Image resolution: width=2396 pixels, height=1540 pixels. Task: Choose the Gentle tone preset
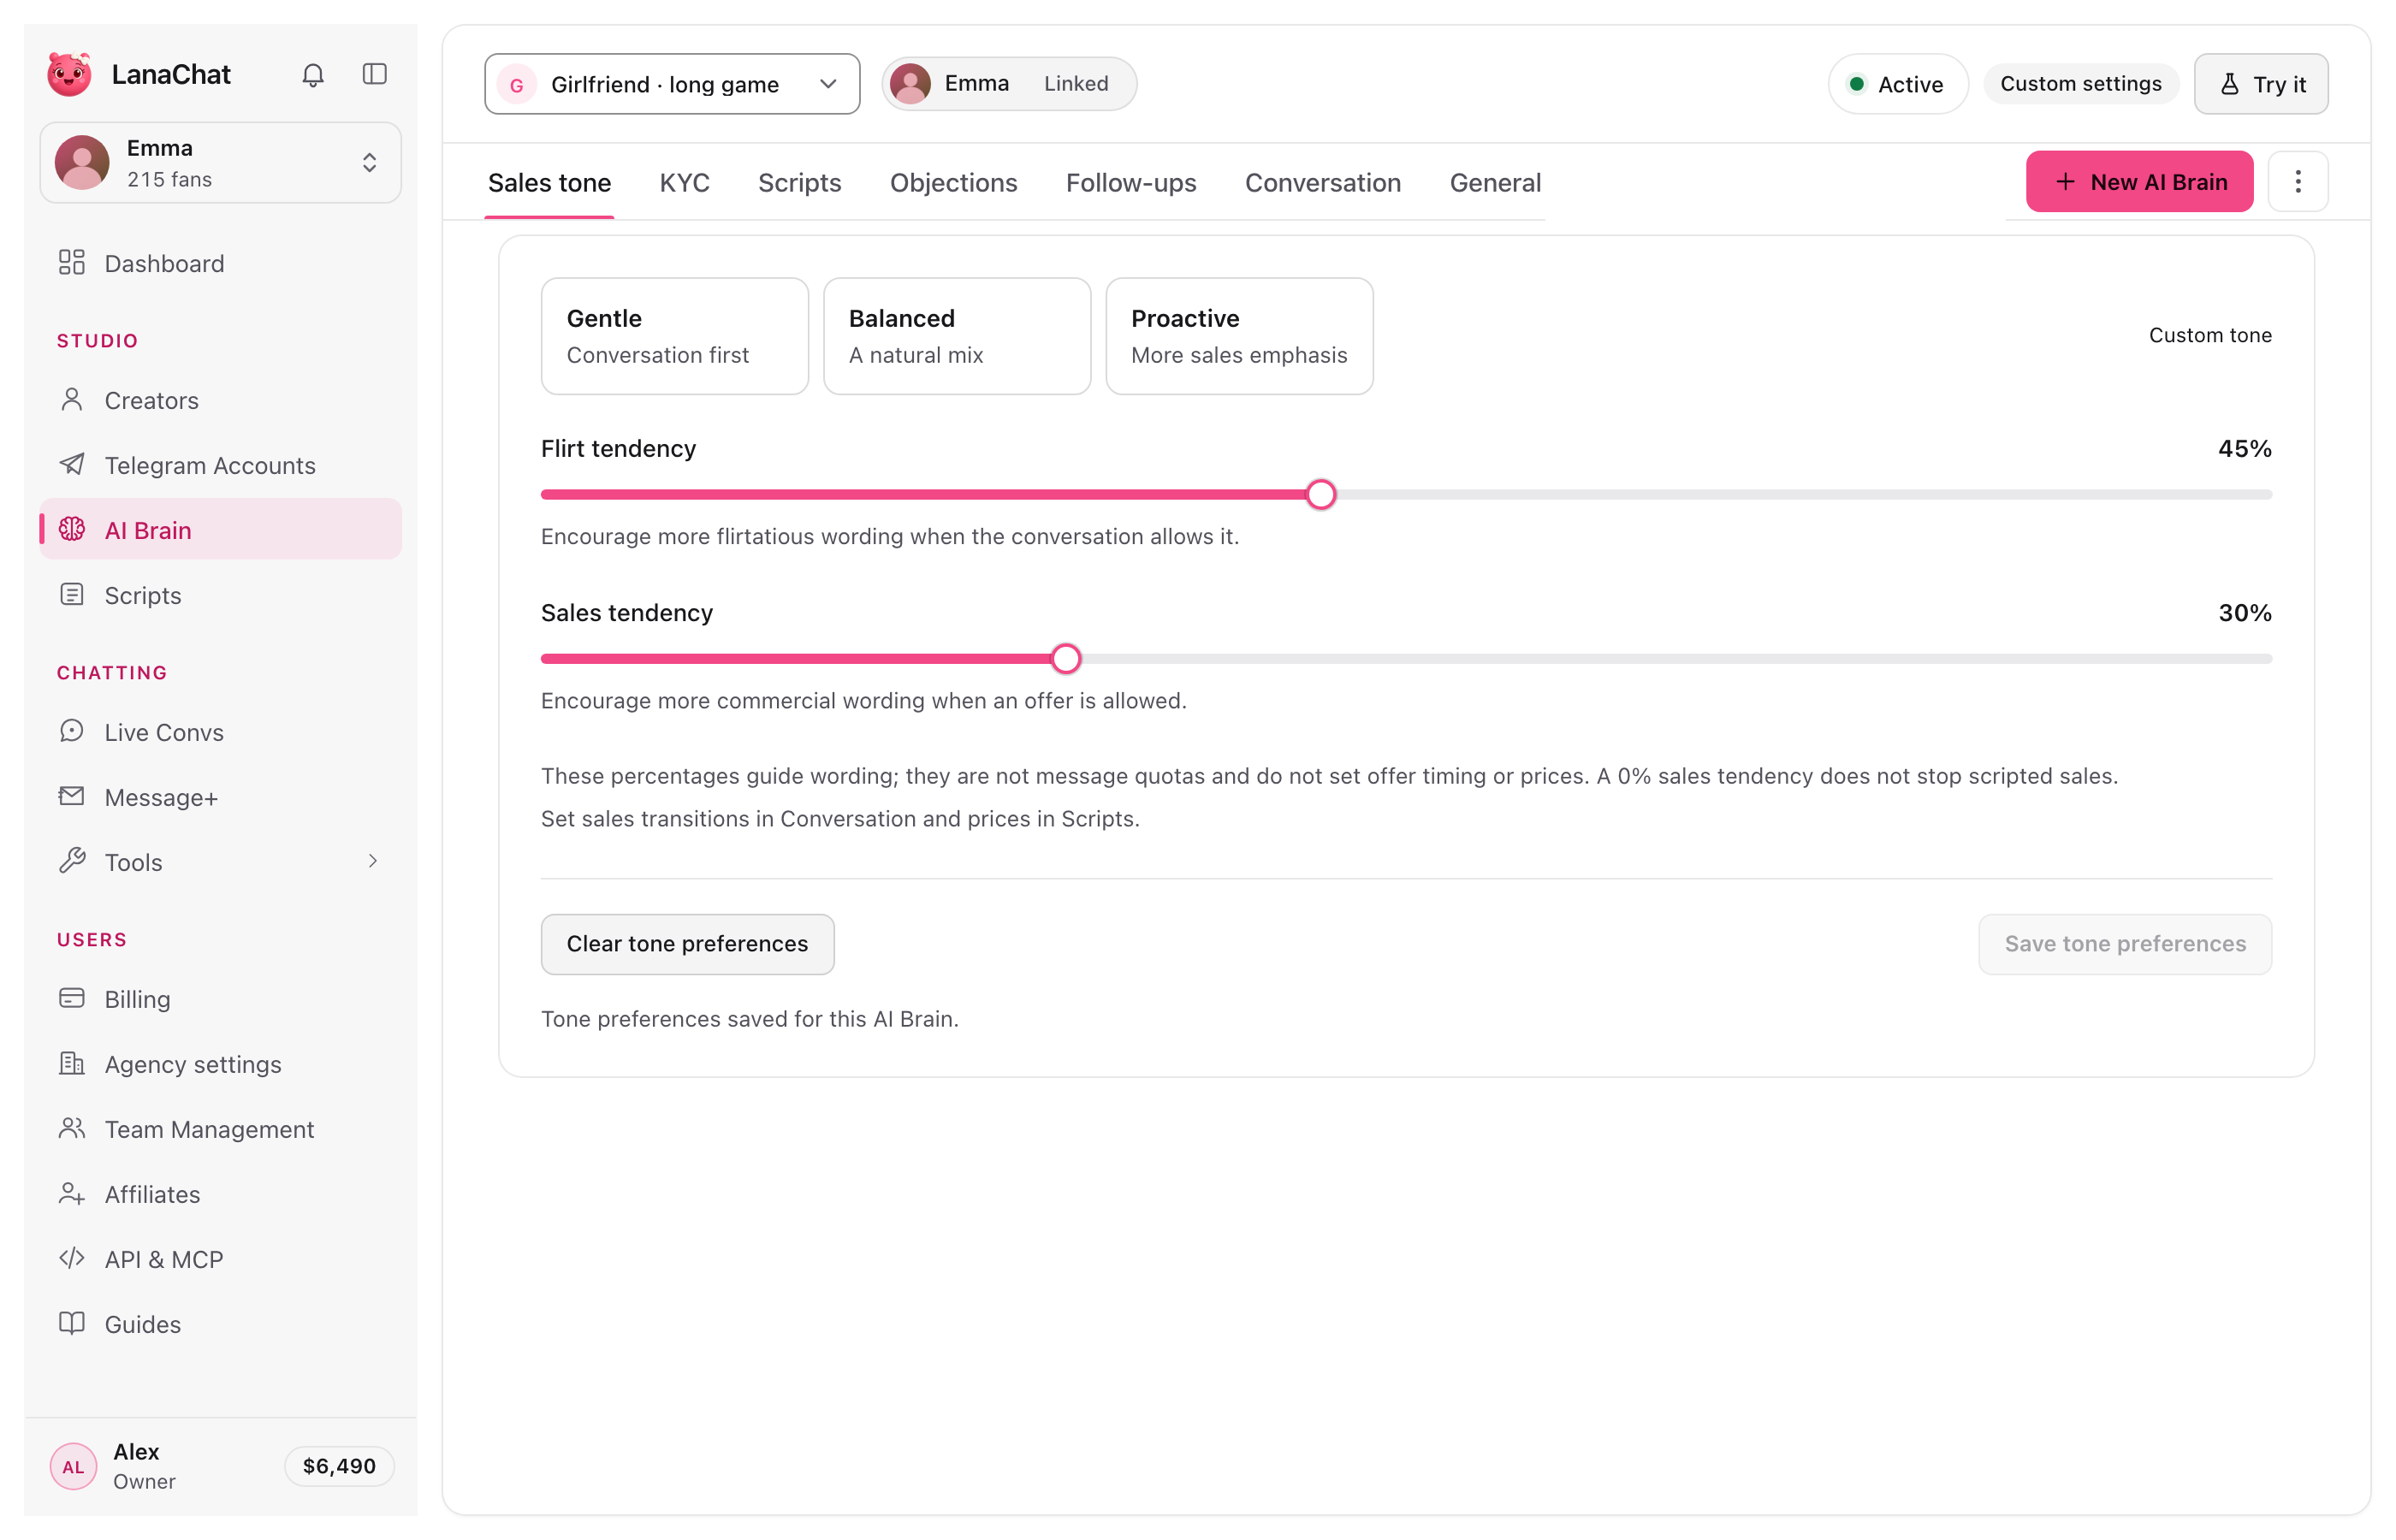click(x=675, y=336)
